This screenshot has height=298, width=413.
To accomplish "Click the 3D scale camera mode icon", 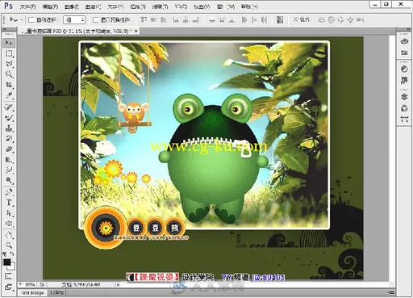I will point(360,19).
